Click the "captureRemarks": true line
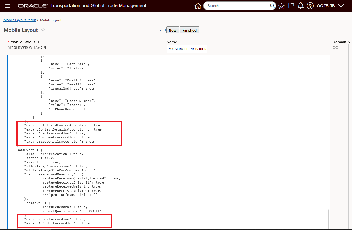The width and height of the screenshot is (352, 230). pyautogui.click(x=64, y=207)
